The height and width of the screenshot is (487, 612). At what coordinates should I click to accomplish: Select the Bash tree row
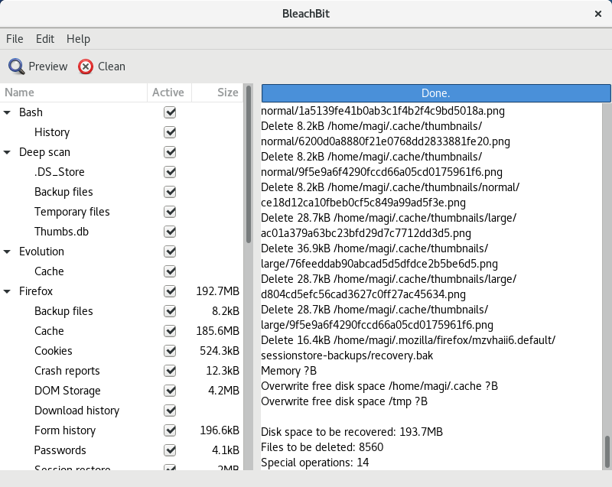click(122, 112)
